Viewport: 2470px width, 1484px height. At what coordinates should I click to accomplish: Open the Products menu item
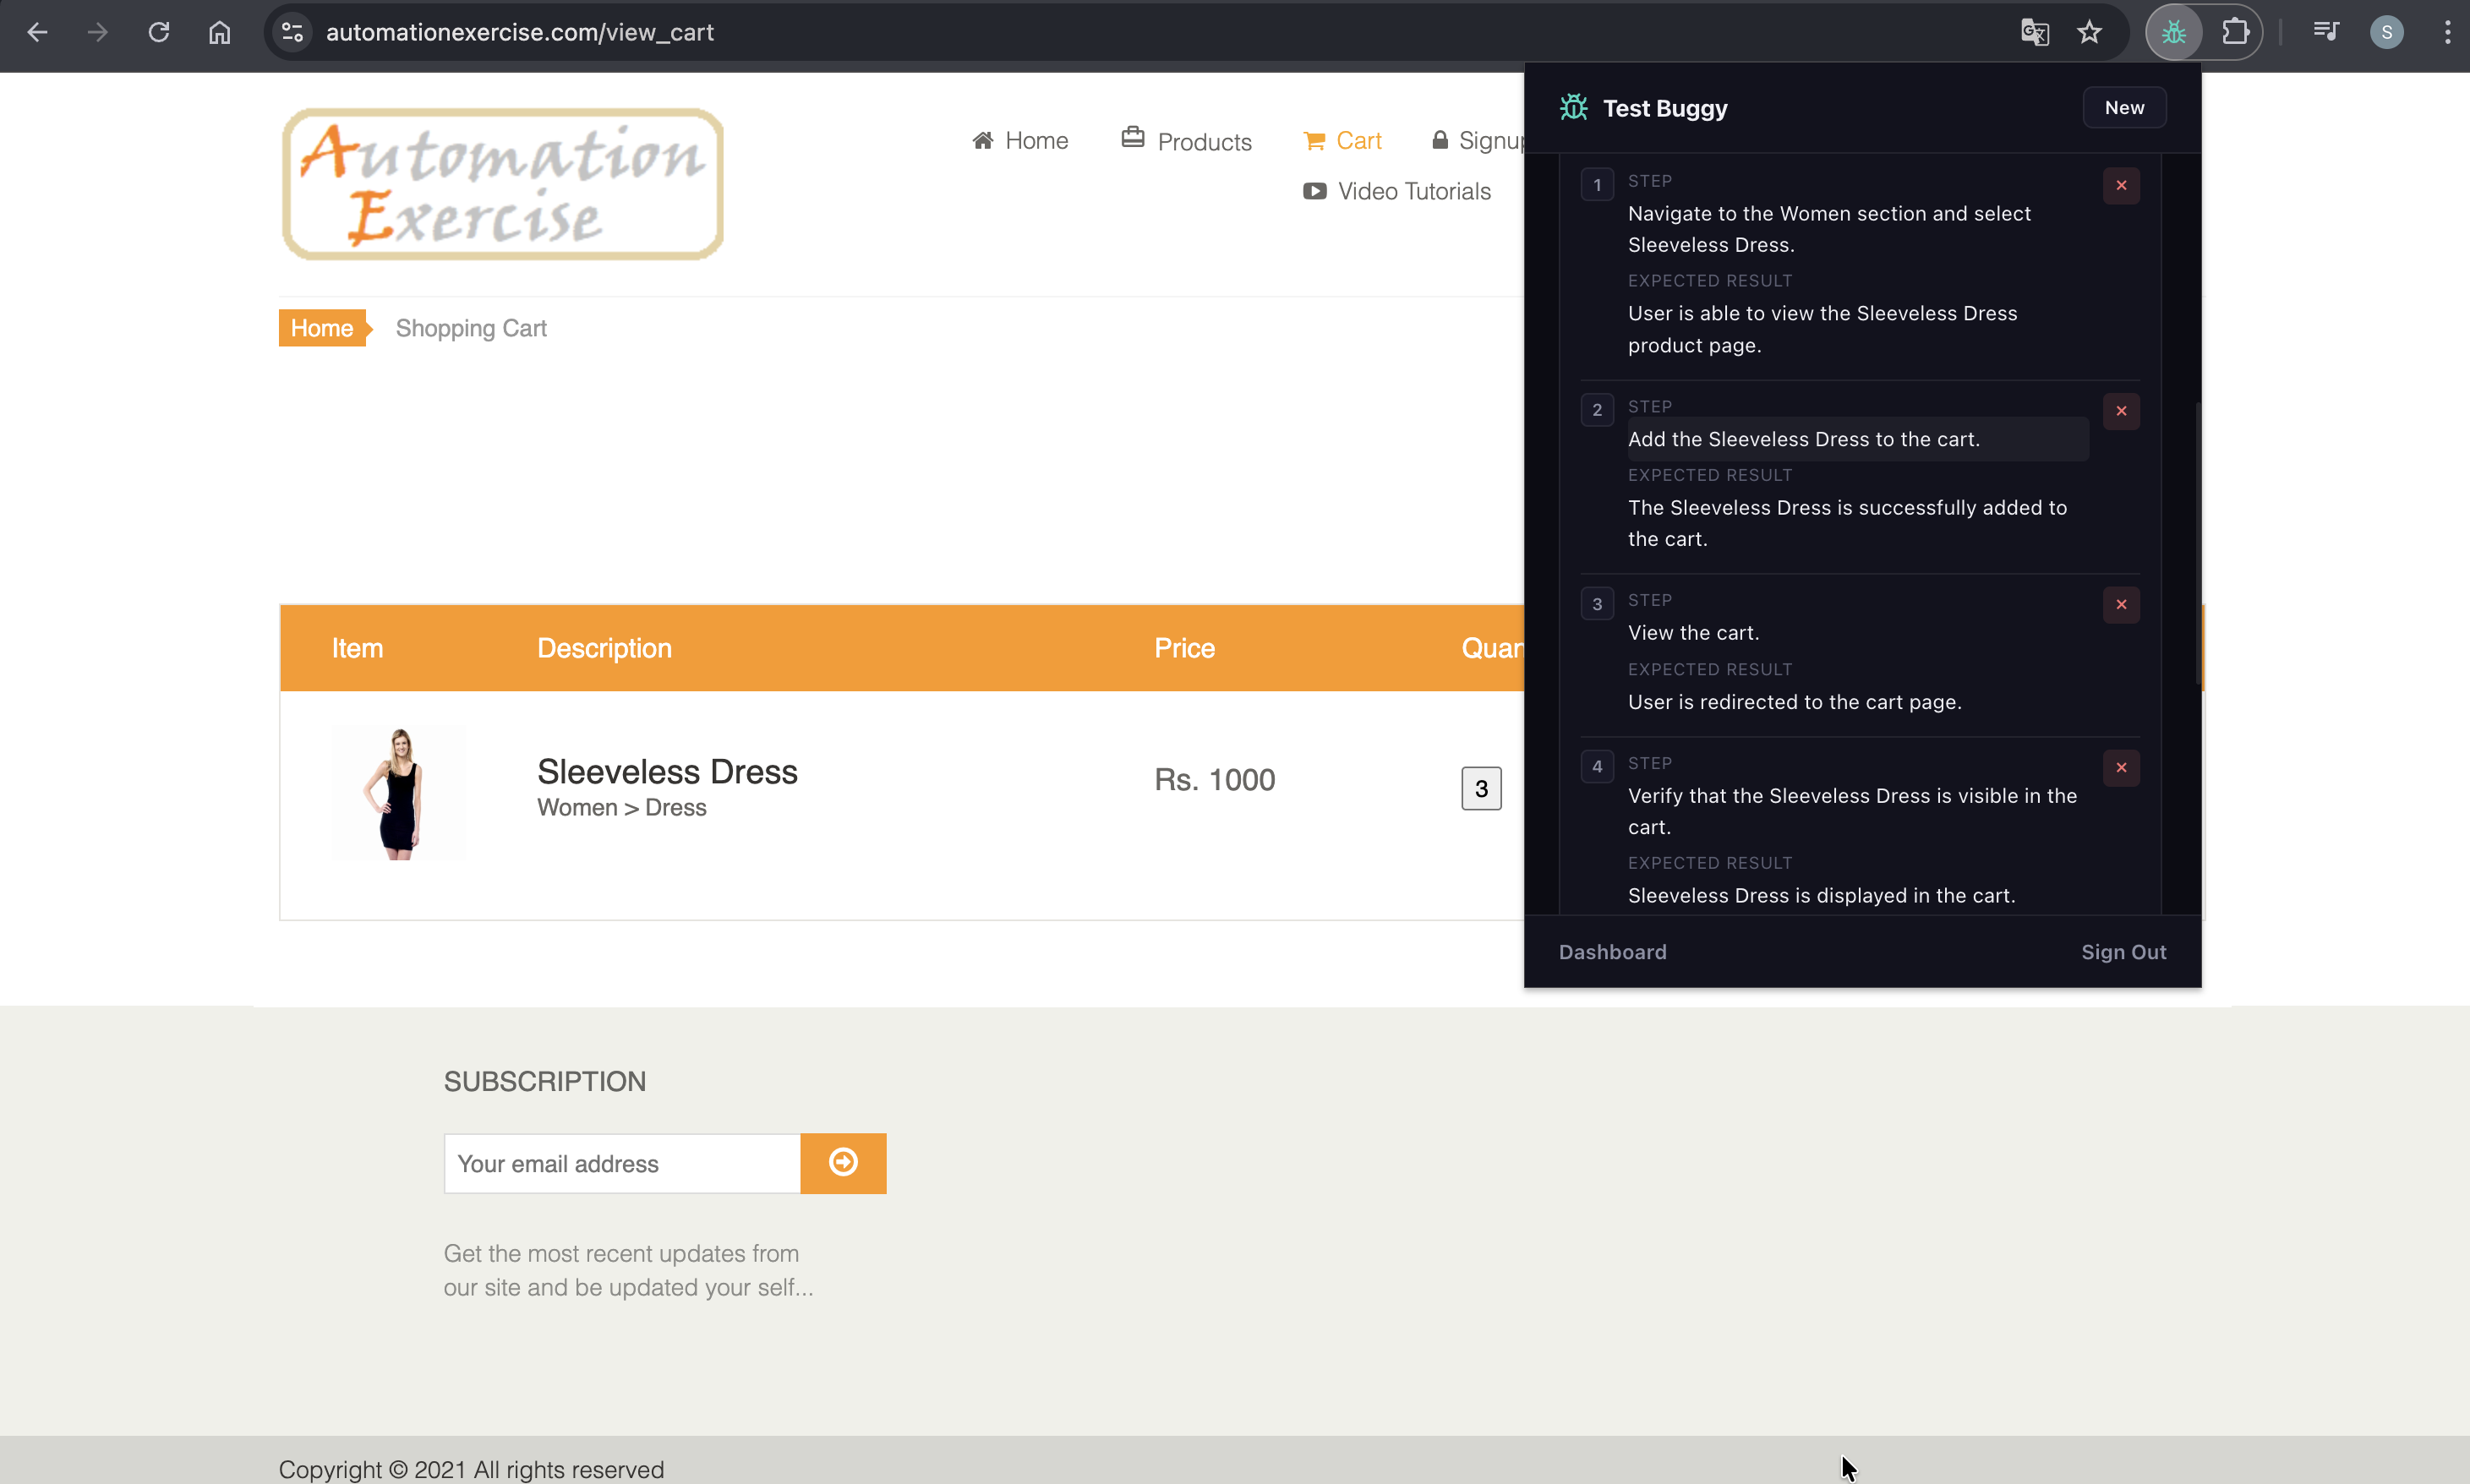pyautogui.click(x=1186, y=141)
